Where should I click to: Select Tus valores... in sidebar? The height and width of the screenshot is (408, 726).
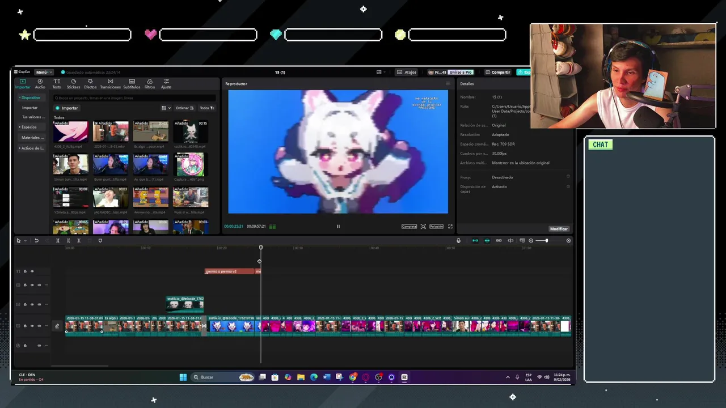(x=33, y=117)
